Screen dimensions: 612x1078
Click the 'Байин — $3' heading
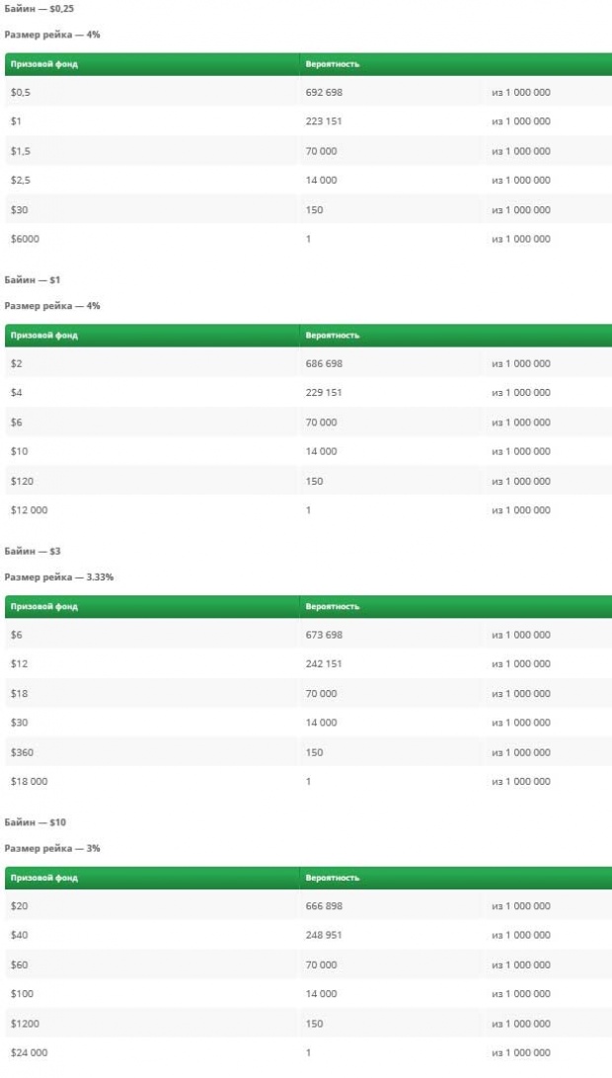pyautogui.click(x=33, y=552)
